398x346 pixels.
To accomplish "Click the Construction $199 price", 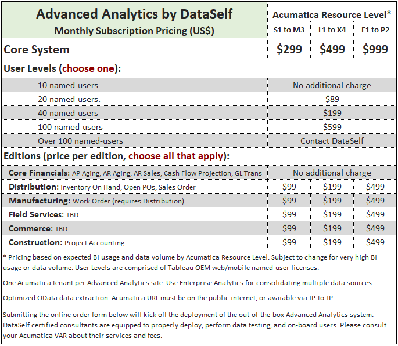I will click(x=332, y=242).
